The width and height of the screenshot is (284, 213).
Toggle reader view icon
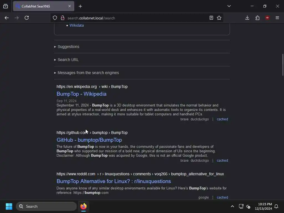[x=211, y=18]
